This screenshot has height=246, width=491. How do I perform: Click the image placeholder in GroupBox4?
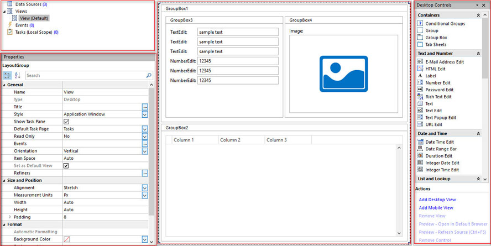[343, 74]
